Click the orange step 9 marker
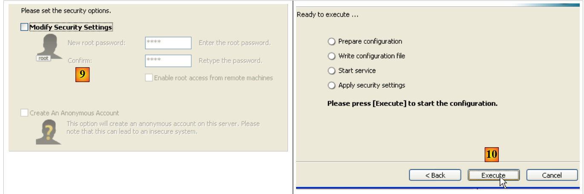This screenshot has height=194, width=584. [82, 74]
